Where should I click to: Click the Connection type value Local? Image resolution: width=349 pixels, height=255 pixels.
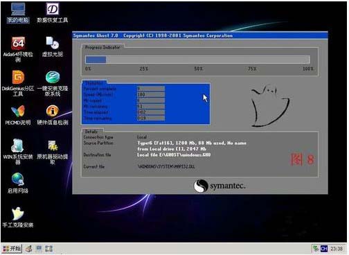pos(142,137)
